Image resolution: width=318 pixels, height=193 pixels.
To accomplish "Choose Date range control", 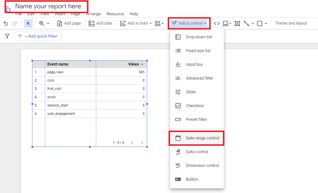I will click(197, 138).
